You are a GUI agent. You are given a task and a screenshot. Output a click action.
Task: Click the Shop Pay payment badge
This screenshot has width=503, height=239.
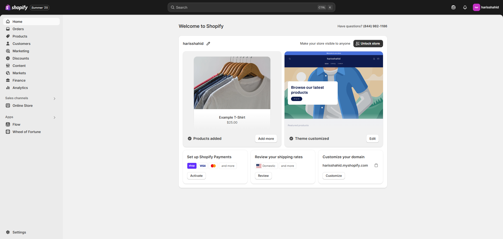click(192, 166)
